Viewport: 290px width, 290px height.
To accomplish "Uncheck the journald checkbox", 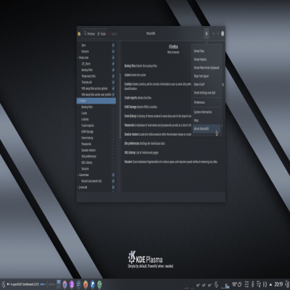I will click(x=113, y=187).
